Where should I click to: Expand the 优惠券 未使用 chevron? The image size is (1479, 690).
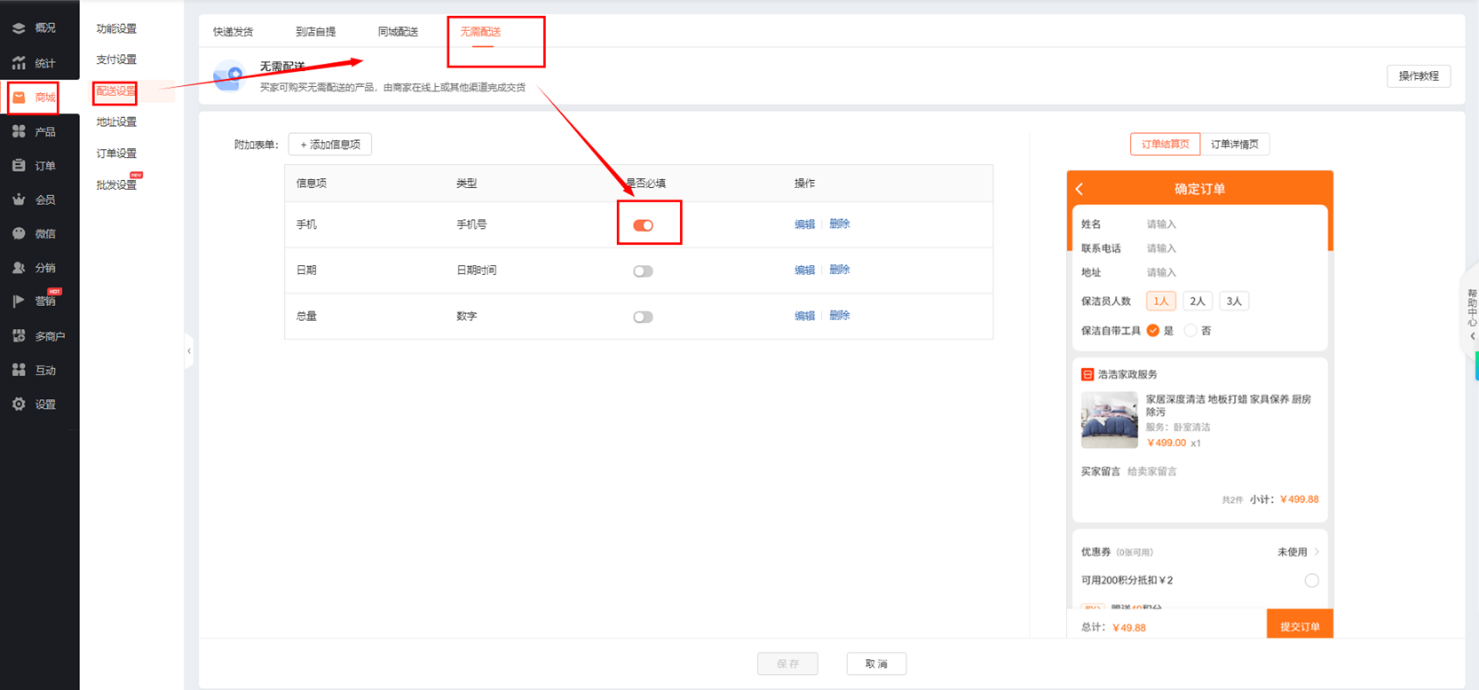(x=1317, y=553)
